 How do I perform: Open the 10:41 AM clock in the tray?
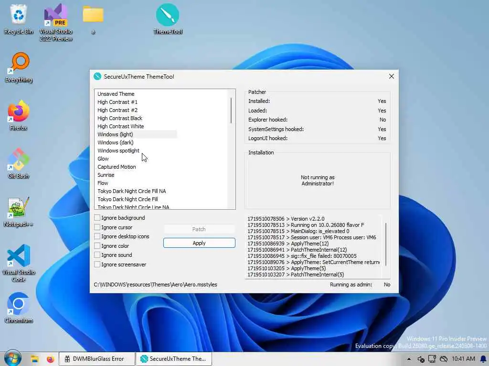pos(463,359)
